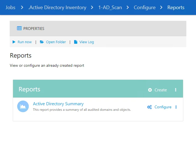
Task: Click the Properties grid icon
Action: point(19,28)
